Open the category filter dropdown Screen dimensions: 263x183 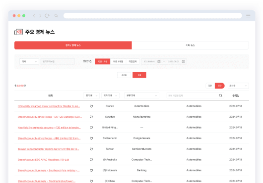coord(141,95)
